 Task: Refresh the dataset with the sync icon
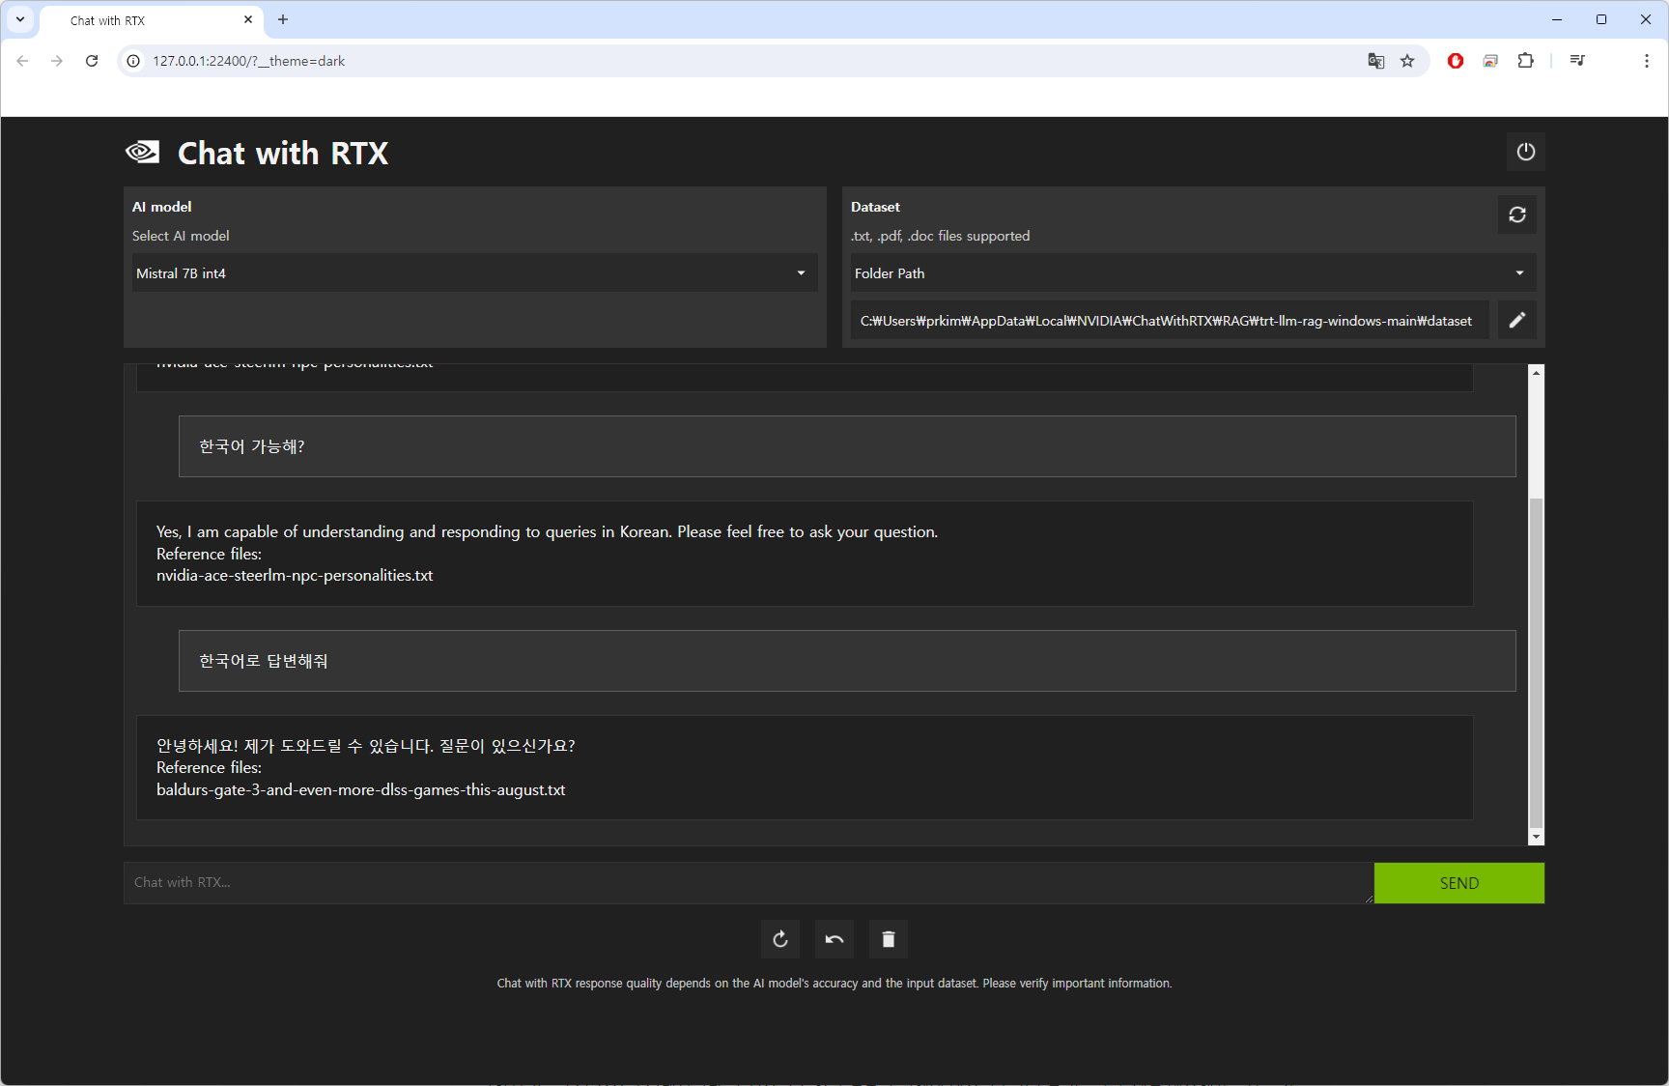(x=1516, y=214)
